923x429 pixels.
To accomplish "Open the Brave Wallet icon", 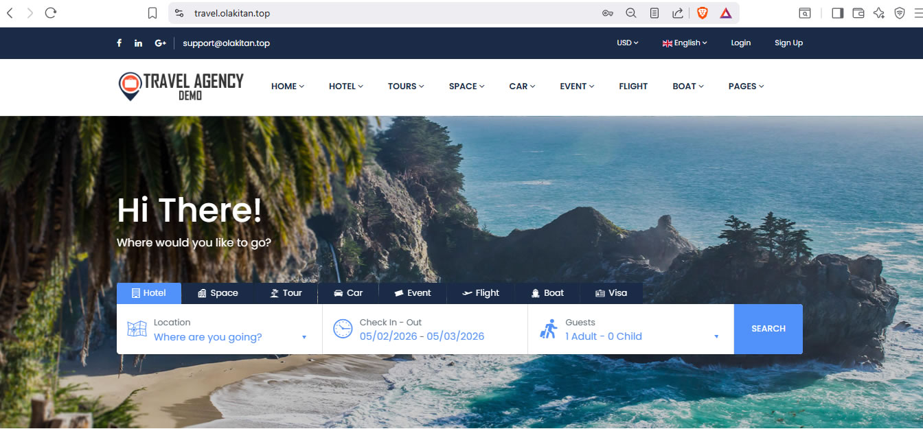I will pyautogui.click(x=858, y=13).
